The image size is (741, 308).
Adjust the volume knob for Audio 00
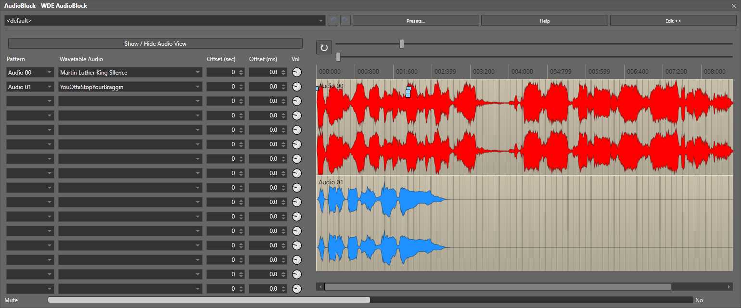coord(296,72)
